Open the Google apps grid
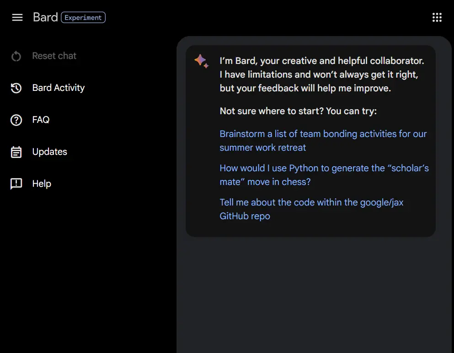This screenshot has height=353, width=454. (437, 17)
